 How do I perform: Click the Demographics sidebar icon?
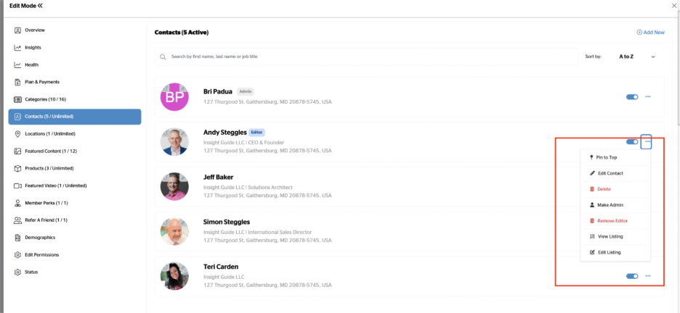[x=17, y=237]
